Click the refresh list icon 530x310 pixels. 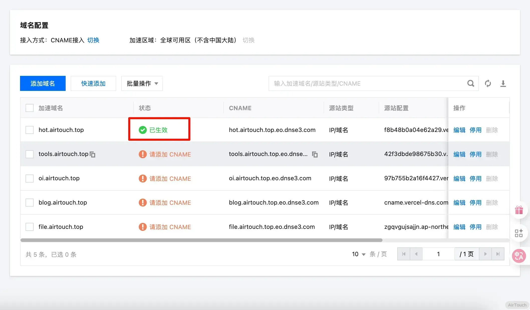488,83
